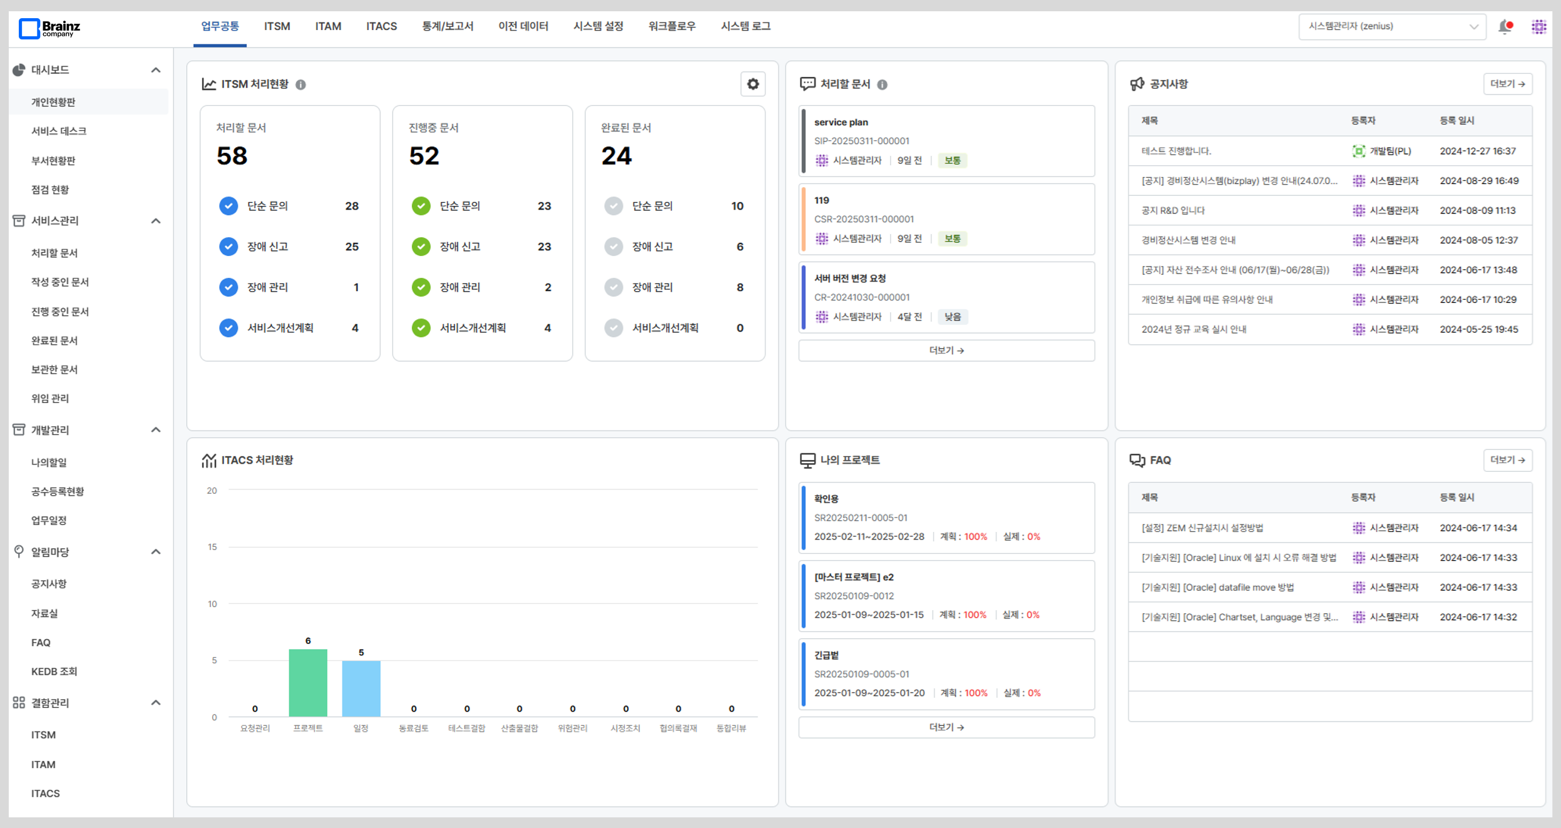Click the 서비스관리 archive box icon
Screen dimensions: 1561x828
[x=19, y=221]
